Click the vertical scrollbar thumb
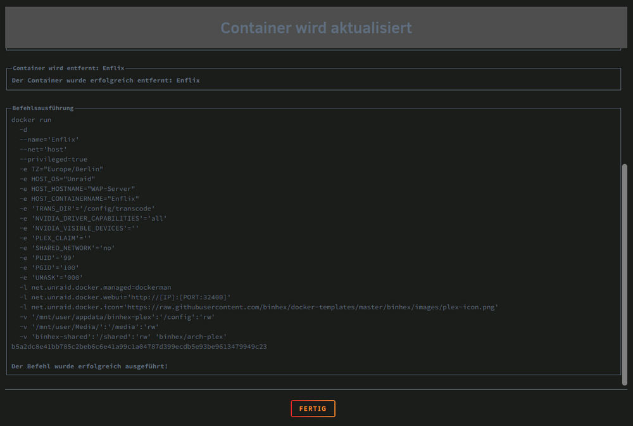Image resolution: width=633 pixels, height=426 pixels. [625, 274]
